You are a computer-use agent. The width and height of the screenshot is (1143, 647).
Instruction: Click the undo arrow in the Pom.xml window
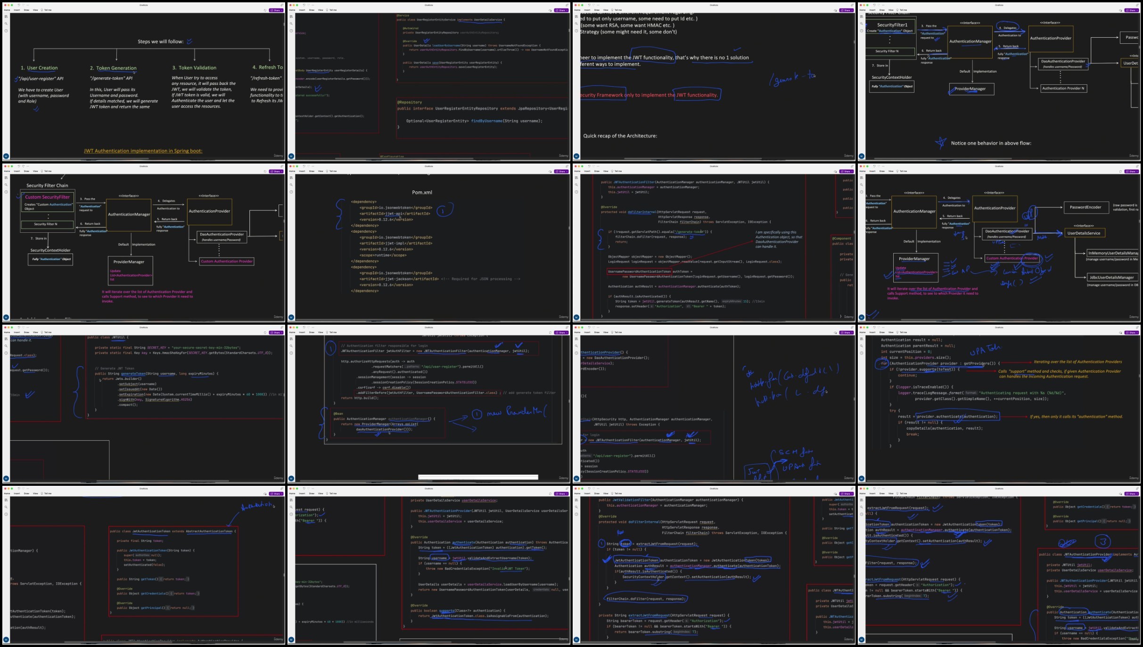(x=304, y=166)
